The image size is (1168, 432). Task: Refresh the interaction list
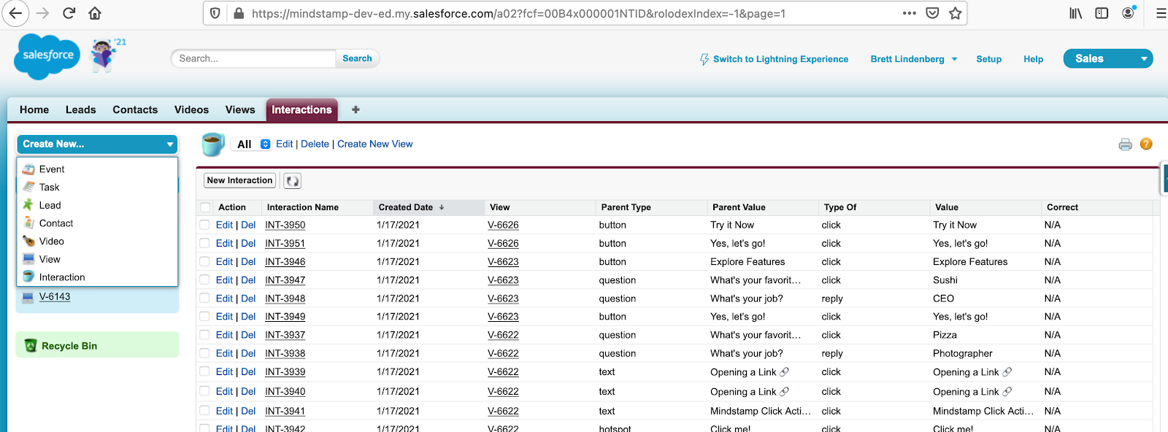tap(292, 181)
